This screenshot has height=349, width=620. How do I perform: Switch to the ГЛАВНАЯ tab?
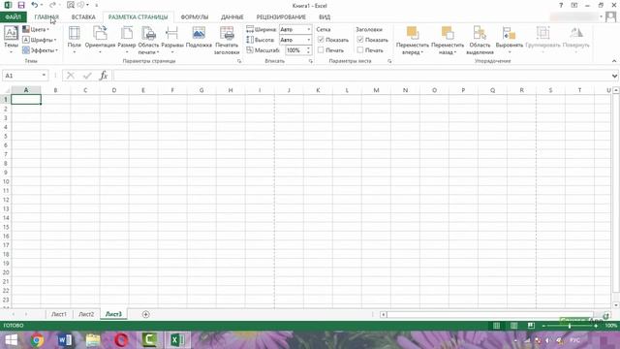[46, 17]
